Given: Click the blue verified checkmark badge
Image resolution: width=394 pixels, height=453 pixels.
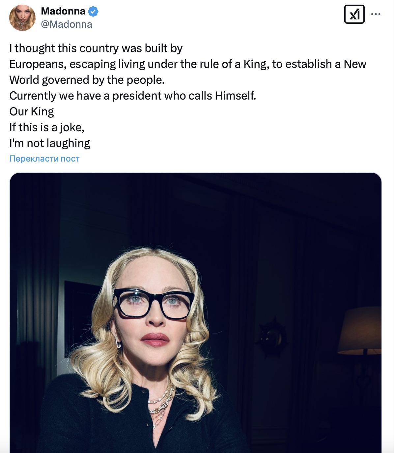Looking at the screenshot, I should click(x=93, y=12).
